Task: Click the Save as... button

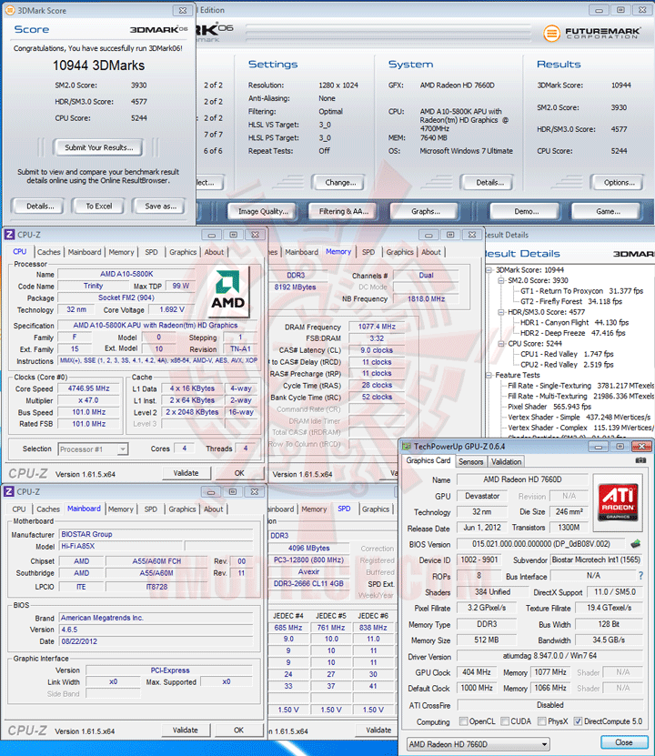Action: (160, 206)
